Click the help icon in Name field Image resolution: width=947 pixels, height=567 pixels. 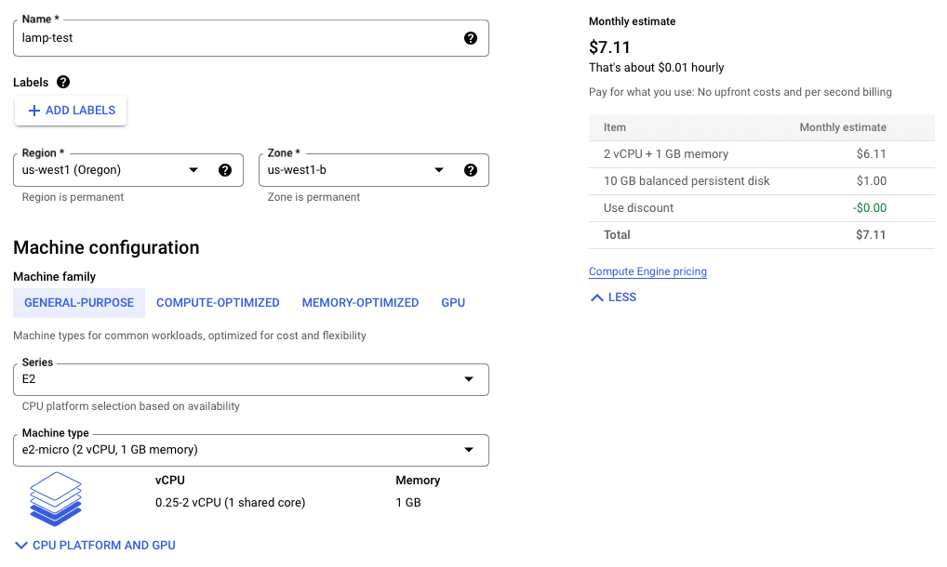point(471,38)
